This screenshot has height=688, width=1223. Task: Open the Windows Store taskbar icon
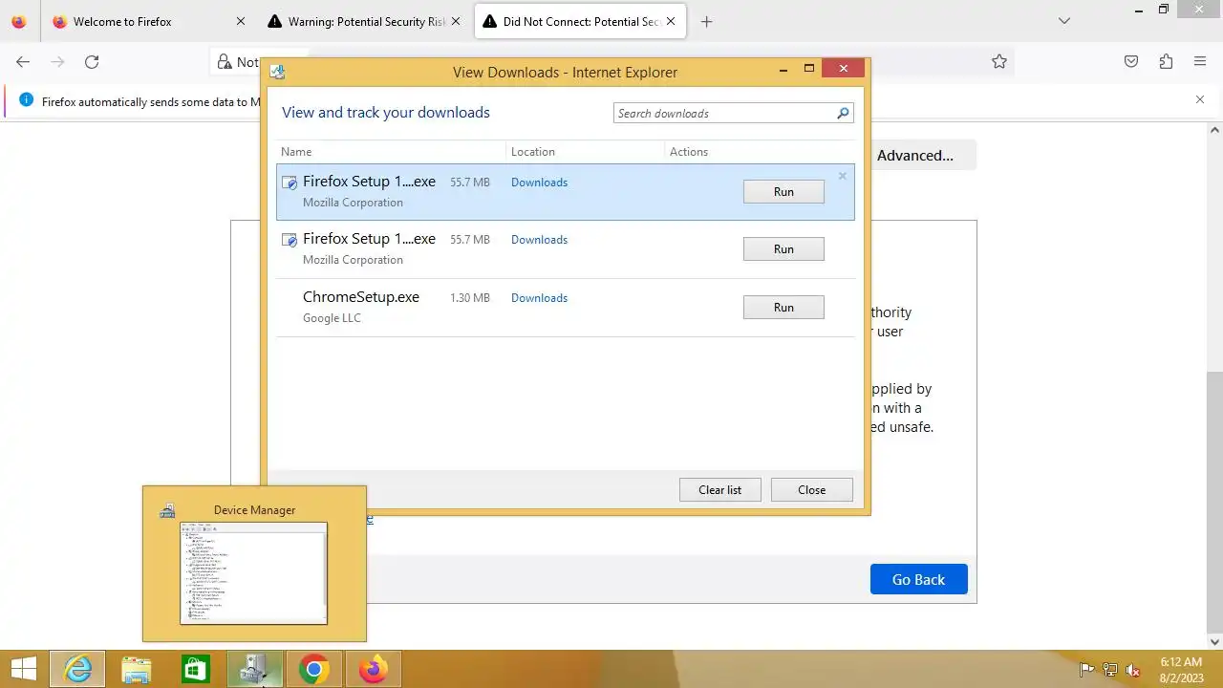(196, 670)
